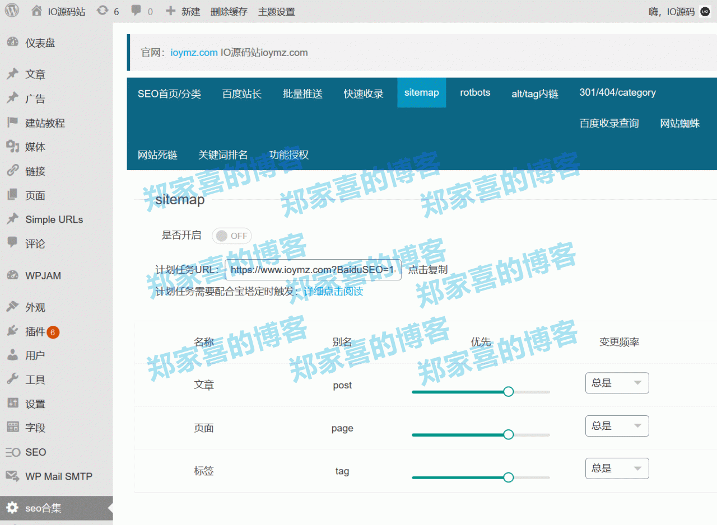Click the 新建 admin bar label
This screenshot has width=717, height=525.
click(190, 11)
